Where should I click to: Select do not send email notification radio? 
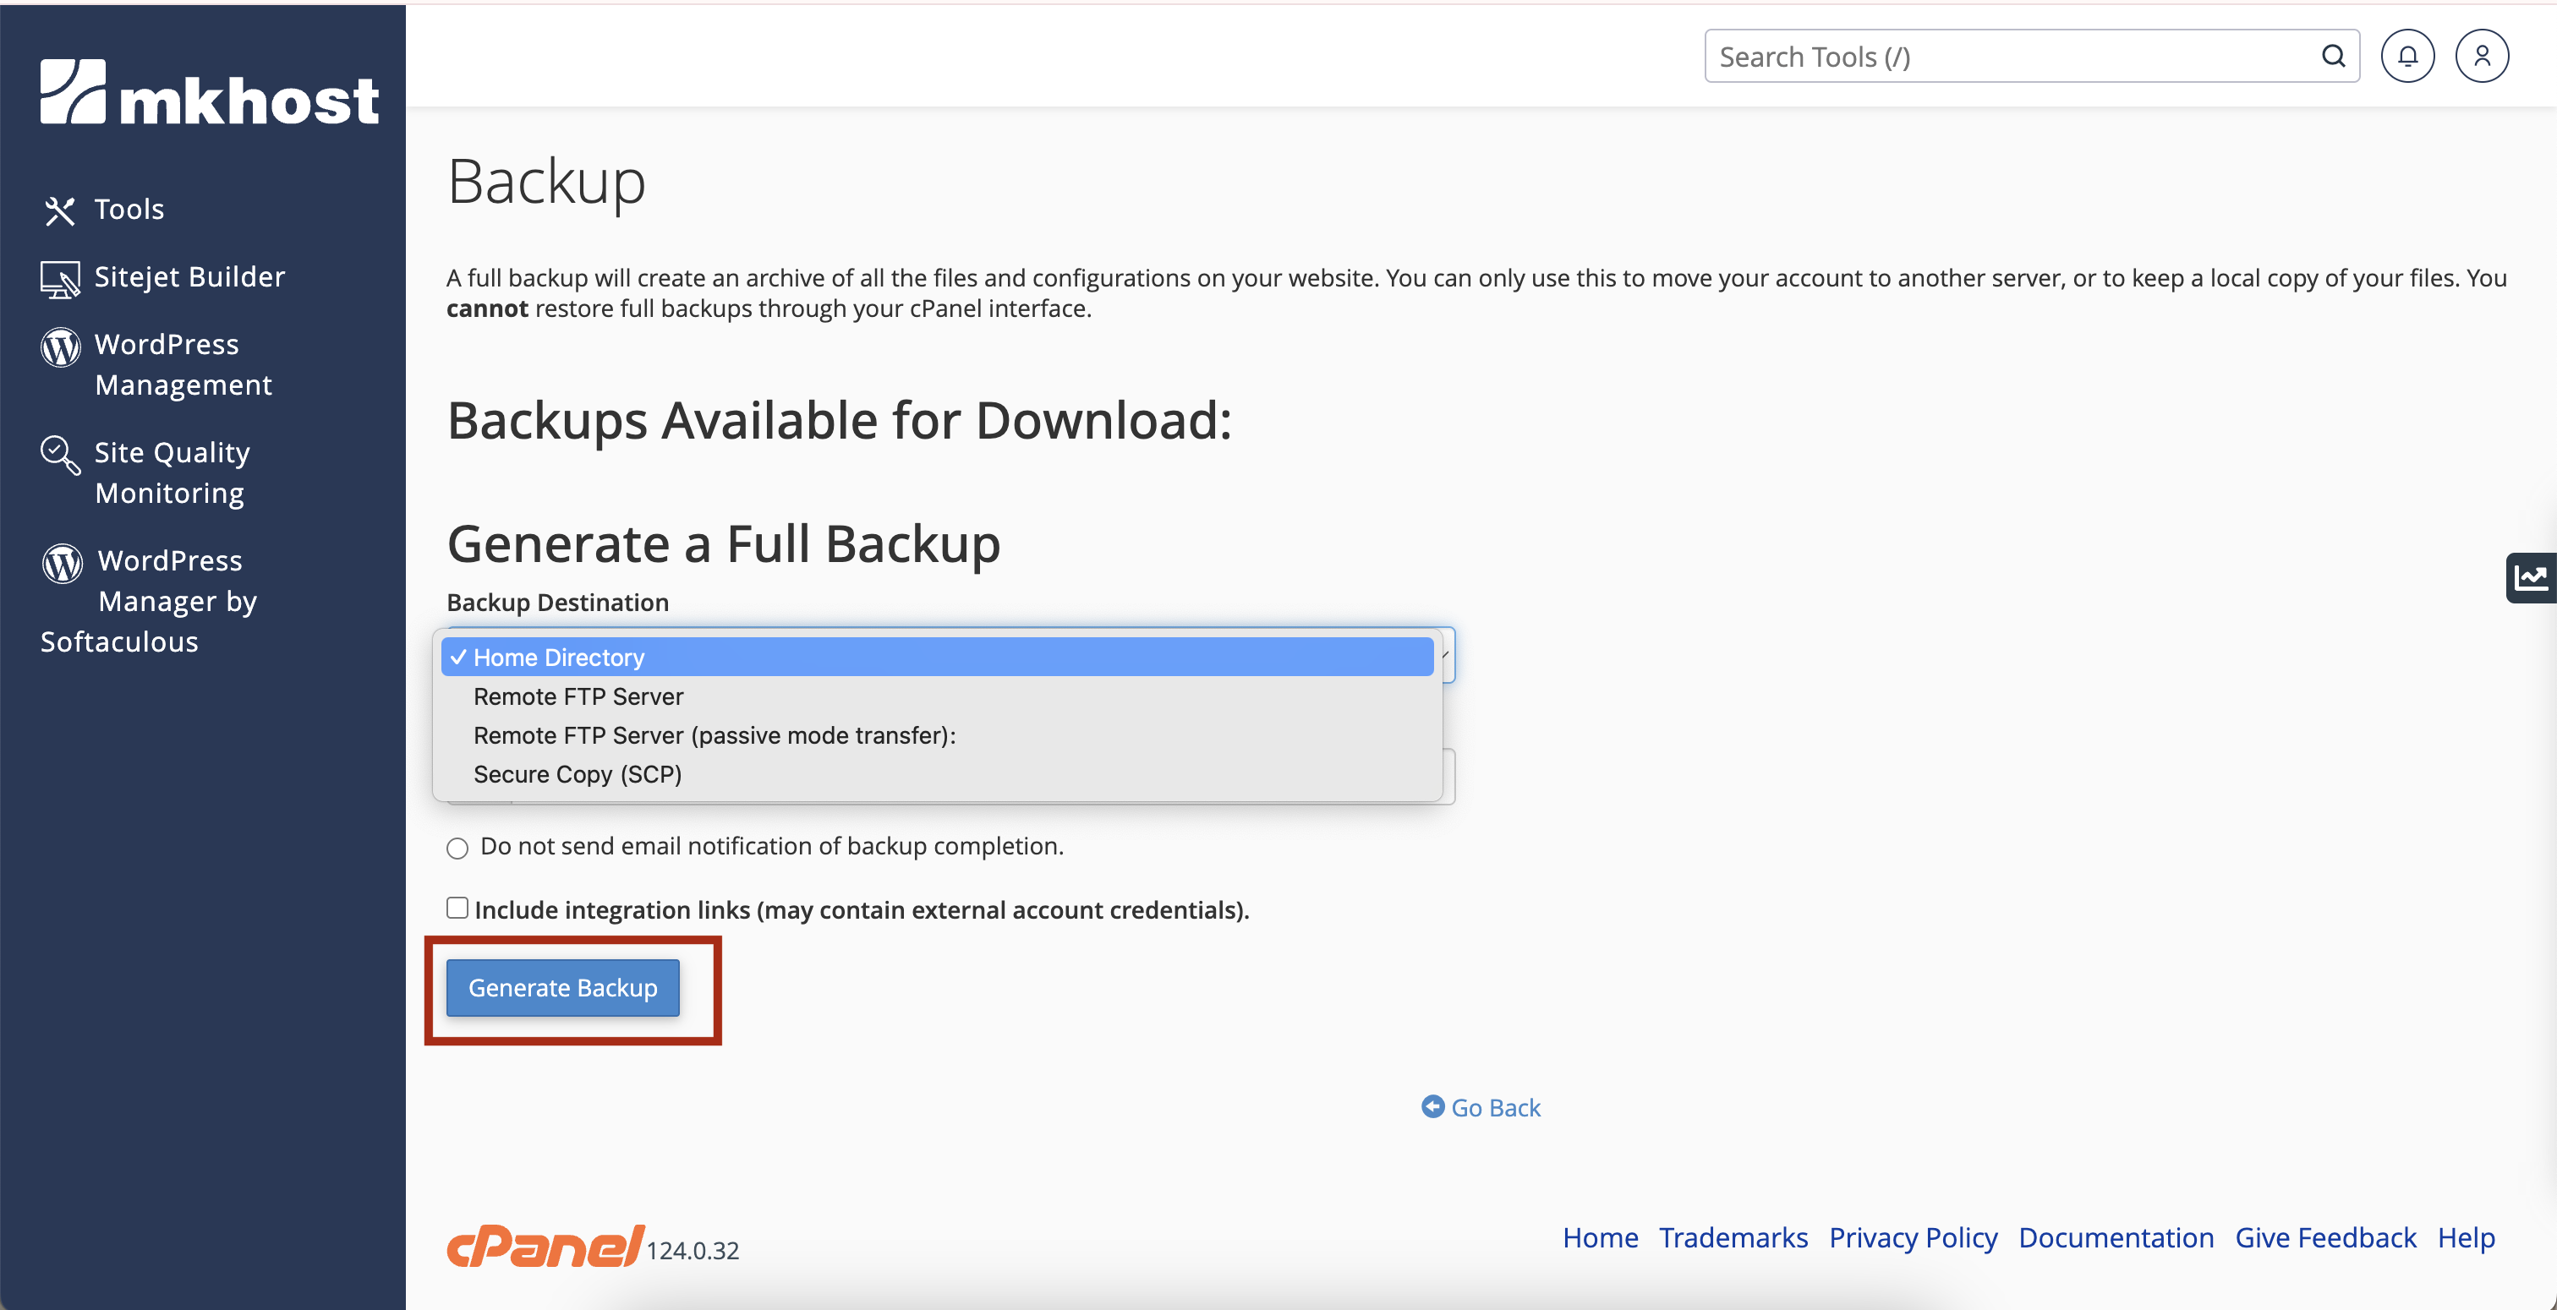pyautogui.click(x=457, y=849)
